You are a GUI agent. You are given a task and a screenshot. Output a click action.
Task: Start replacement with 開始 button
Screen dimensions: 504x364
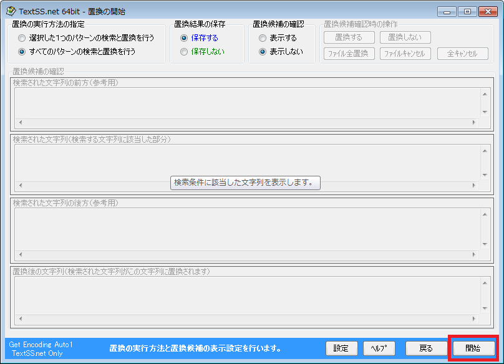tap(473, 348)
